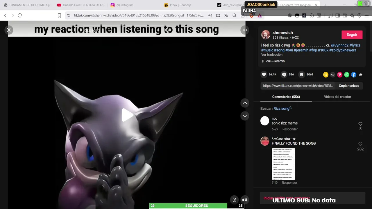Switch to Querido Dross YouTube tab
The height and width of the screenshot is (209, 372).
point(81,5)
